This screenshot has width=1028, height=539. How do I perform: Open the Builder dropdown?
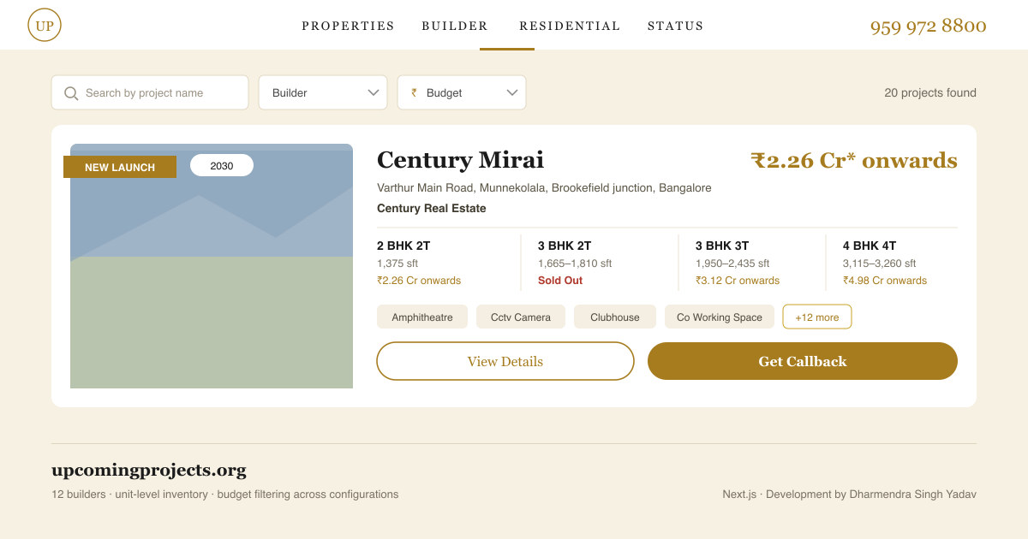tap(323, 92)
